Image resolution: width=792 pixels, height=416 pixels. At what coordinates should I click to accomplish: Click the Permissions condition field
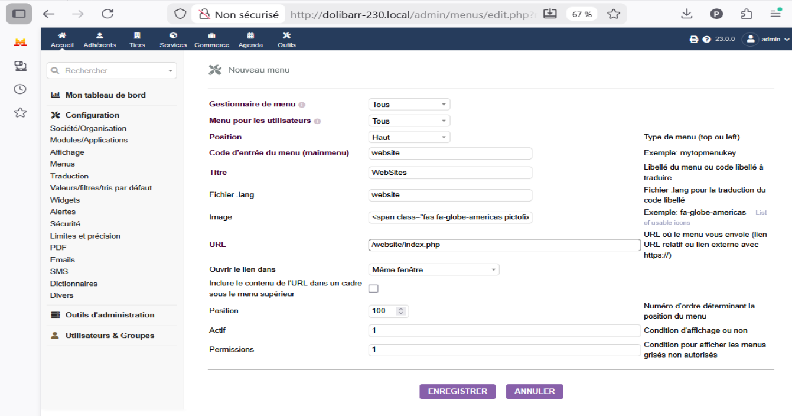pos(504,350)
